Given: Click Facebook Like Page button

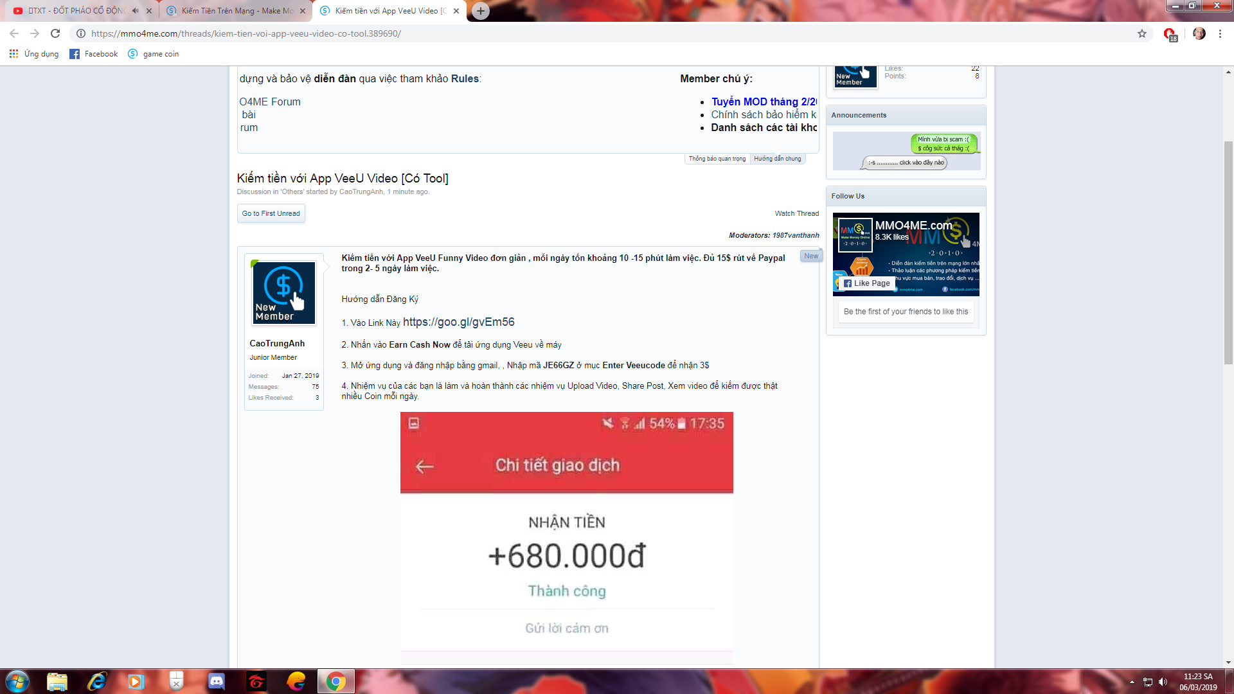Looking at the screenshot, I should [866, 283].
